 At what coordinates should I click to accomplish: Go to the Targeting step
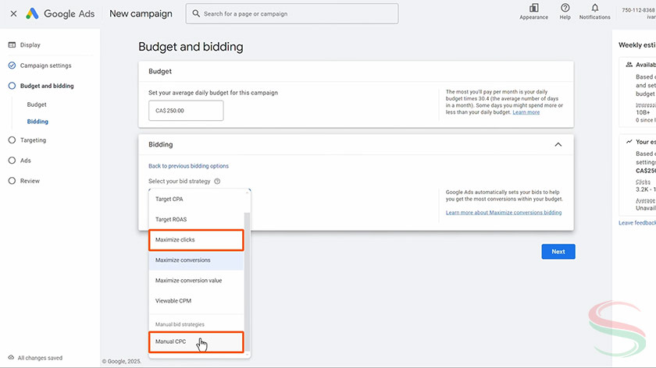tap(33, 140)
